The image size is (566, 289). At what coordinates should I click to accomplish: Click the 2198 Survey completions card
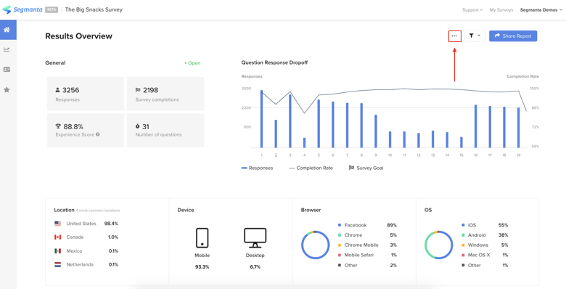pos(165,94)
